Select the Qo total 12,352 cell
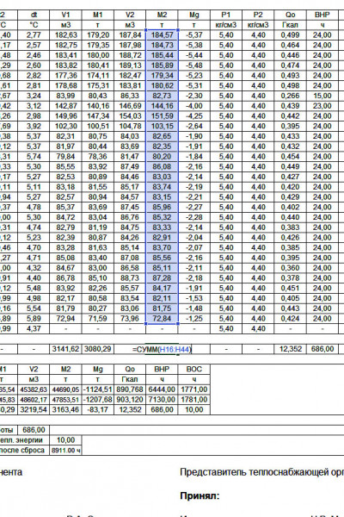 point(291,349)
